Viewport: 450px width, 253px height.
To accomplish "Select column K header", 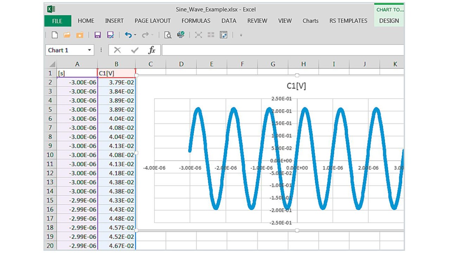I will point(395,64).
